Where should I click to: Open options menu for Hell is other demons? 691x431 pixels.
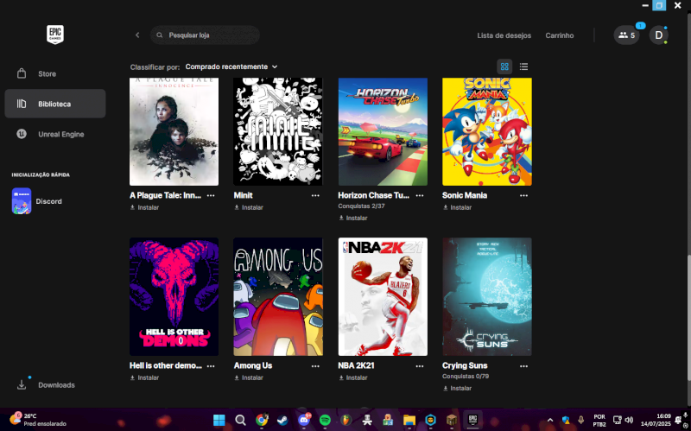[x=211, y=365]
